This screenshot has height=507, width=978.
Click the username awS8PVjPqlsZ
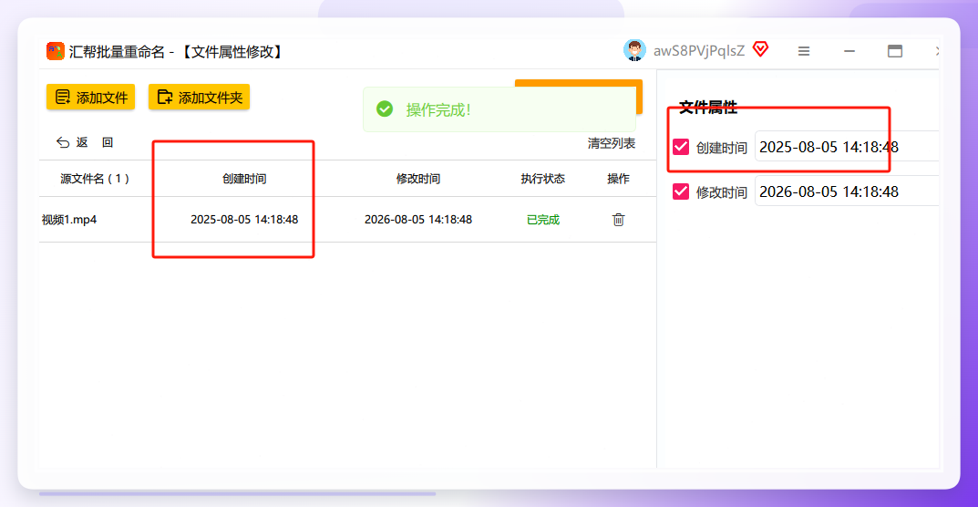pos(698,51)
